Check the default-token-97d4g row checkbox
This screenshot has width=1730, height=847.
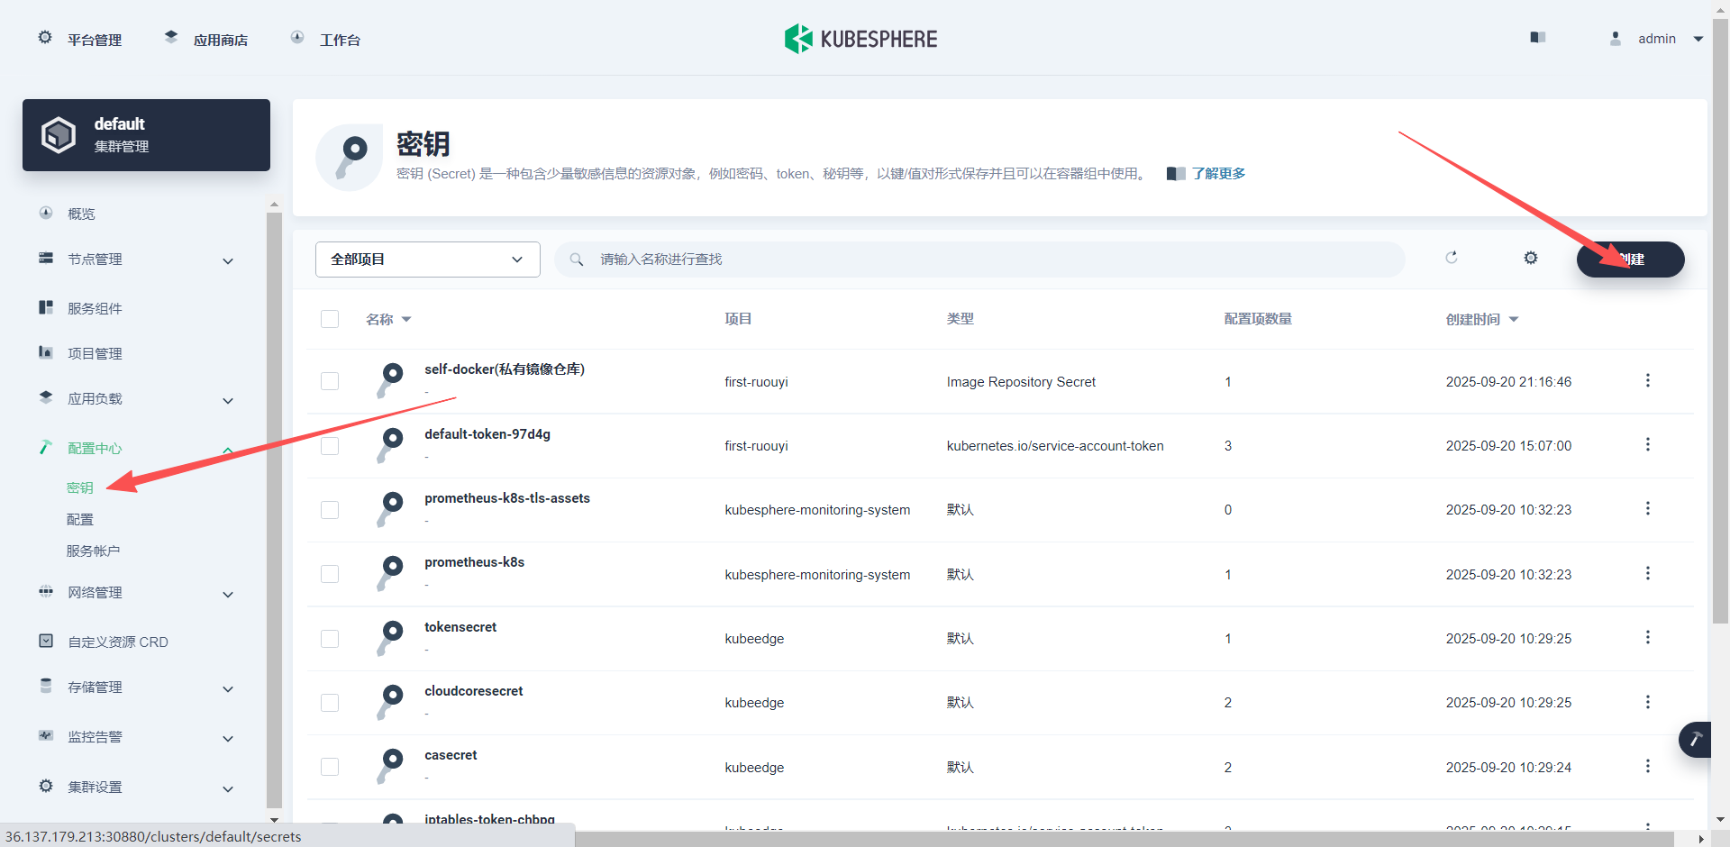[330, 446]
